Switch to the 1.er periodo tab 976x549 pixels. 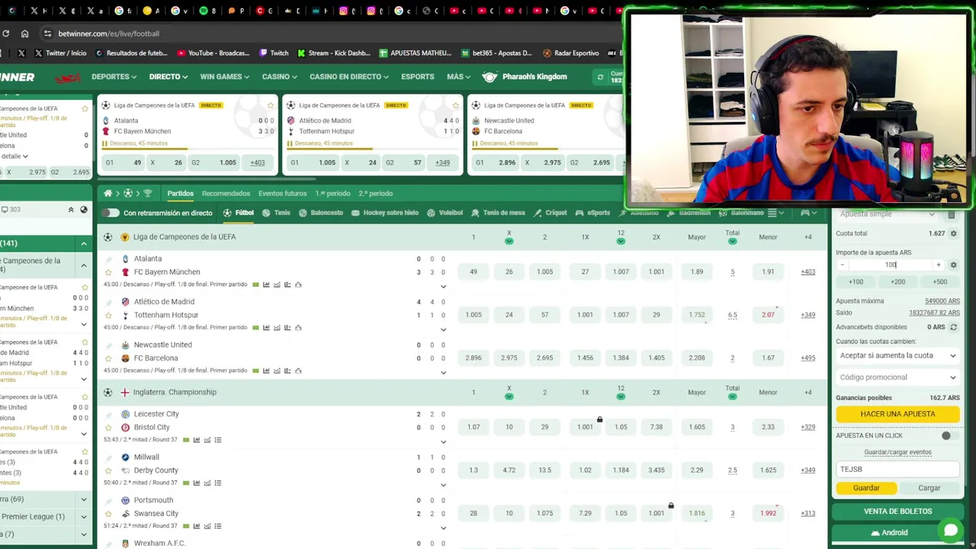coord(332,194)
